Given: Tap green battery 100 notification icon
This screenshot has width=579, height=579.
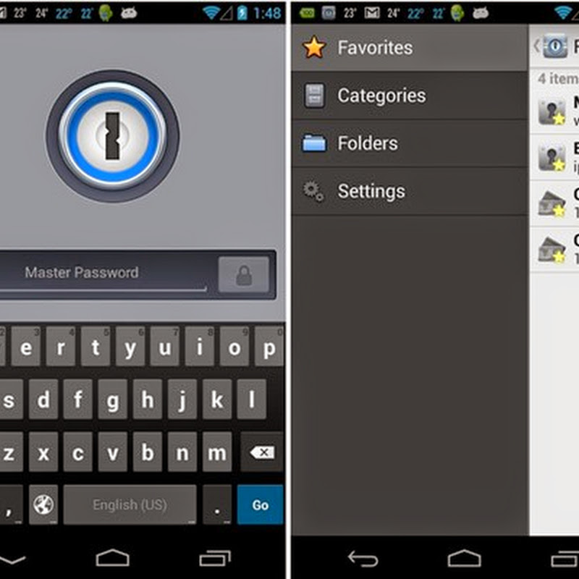Looking at the screenshot, I should click(307, 13).
